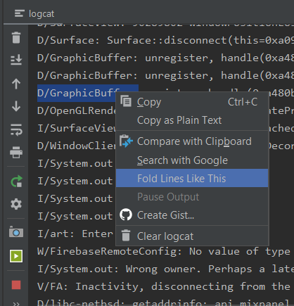Expand more toolbar actions chevron

tap(16, 304)
